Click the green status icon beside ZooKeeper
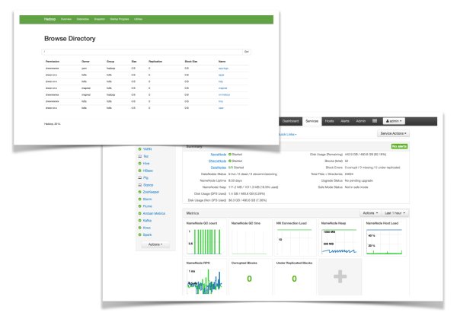457x319 pixels. pos(139,192)
